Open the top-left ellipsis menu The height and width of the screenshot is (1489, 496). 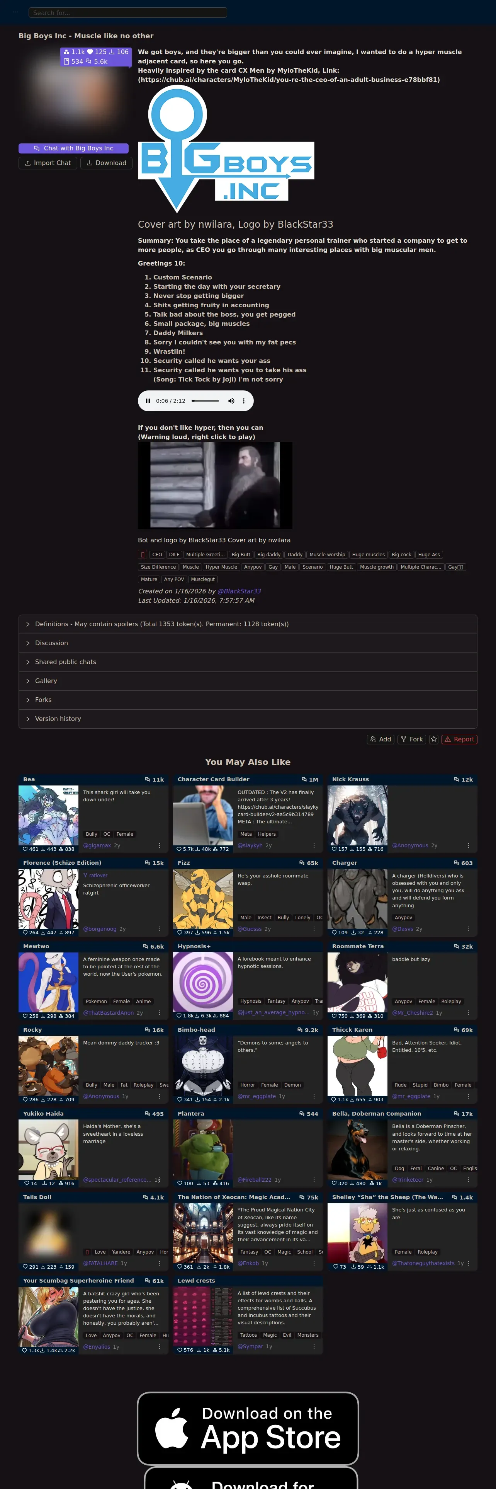click(x=15, y=12)
